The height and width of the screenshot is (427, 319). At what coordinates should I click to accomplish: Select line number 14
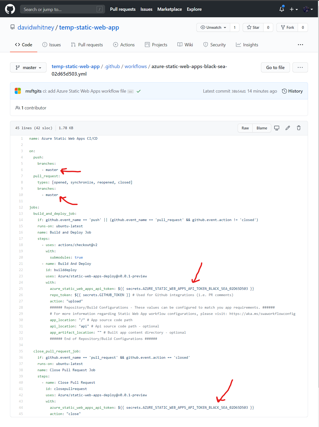21,220
